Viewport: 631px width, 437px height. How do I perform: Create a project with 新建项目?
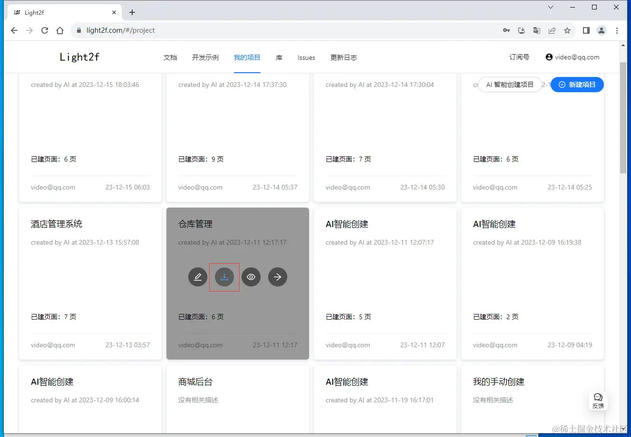point(577,85)
